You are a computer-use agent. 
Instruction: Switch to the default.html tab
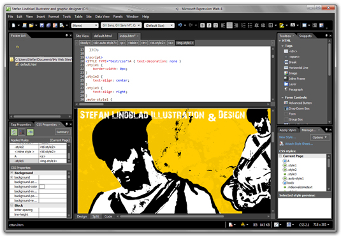(x=103, y=36)
